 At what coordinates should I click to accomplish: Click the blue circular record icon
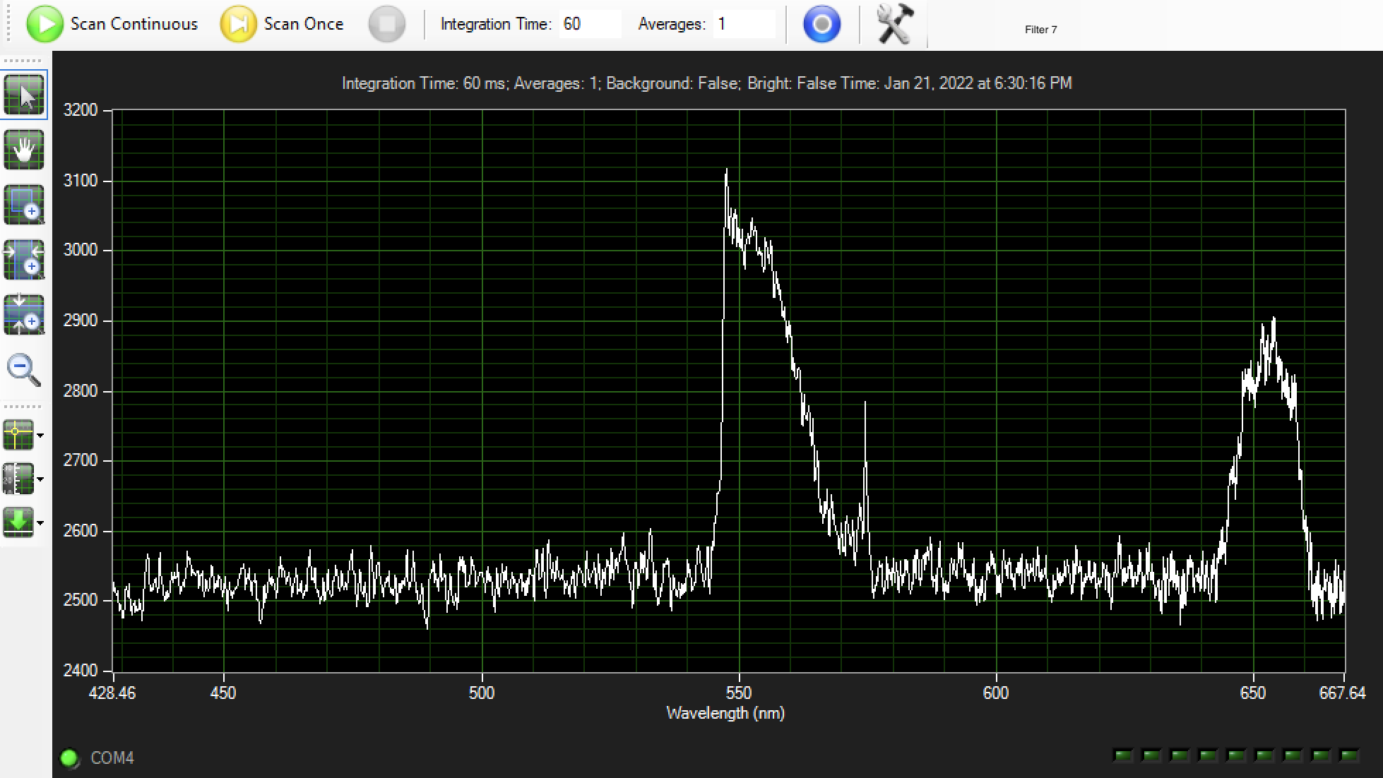822,24
